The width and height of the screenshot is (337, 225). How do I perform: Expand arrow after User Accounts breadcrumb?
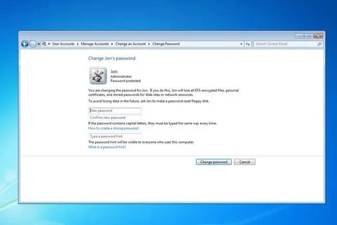tap(78, 44)
